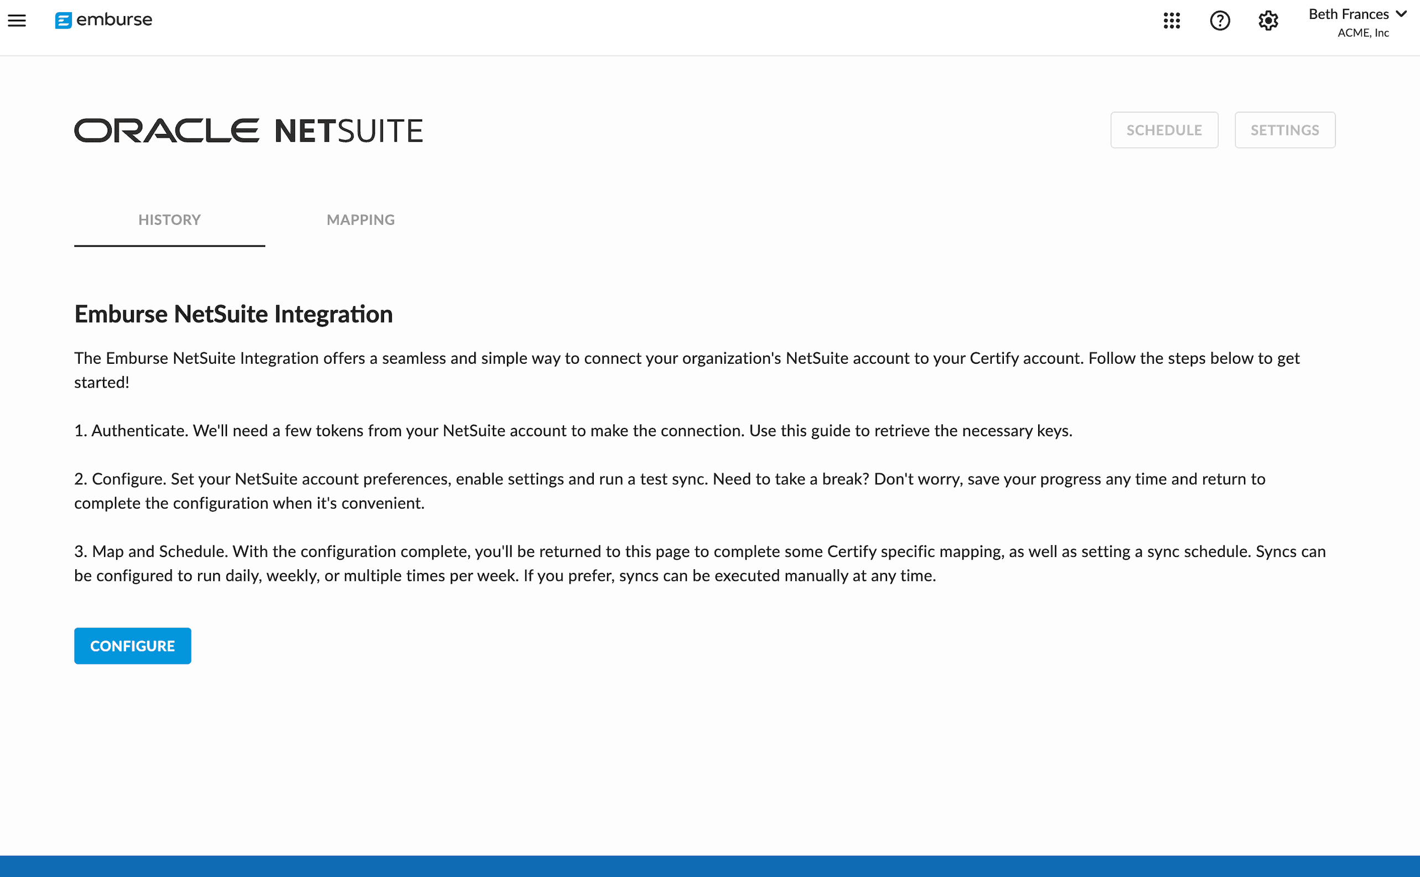Click the ACME, Inc company label
1420x877 pixels.
[x=1362, y=33]
